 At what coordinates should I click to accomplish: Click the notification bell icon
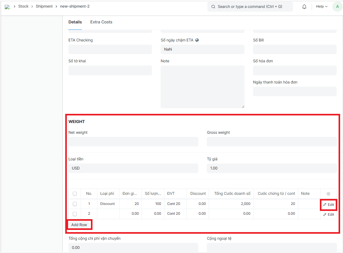[304, 7]
